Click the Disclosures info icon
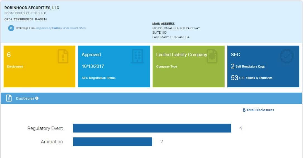Viewport: 303px width, 158px height. coord(37,98)
